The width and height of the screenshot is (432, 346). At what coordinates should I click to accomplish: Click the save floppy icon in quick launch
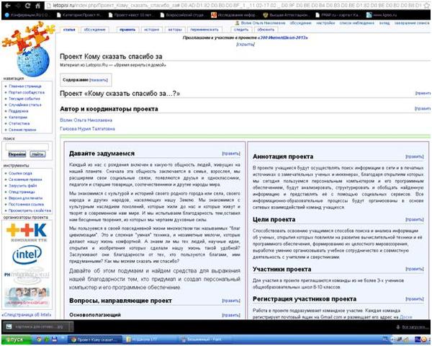[x=55, y=340]
